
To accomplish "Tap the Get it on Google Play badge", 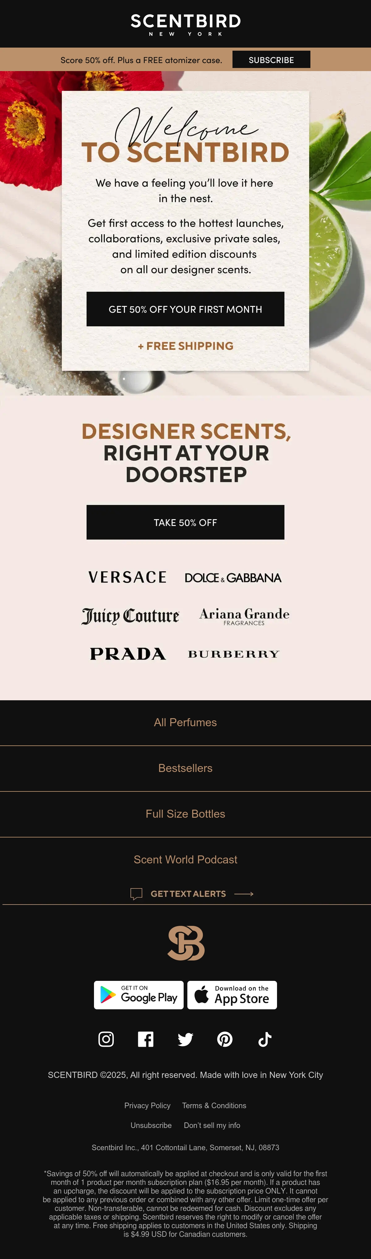I will tap(139, 994).
